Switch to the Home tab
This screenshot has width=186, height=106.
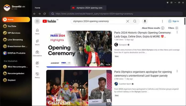(x=37, y=8)
